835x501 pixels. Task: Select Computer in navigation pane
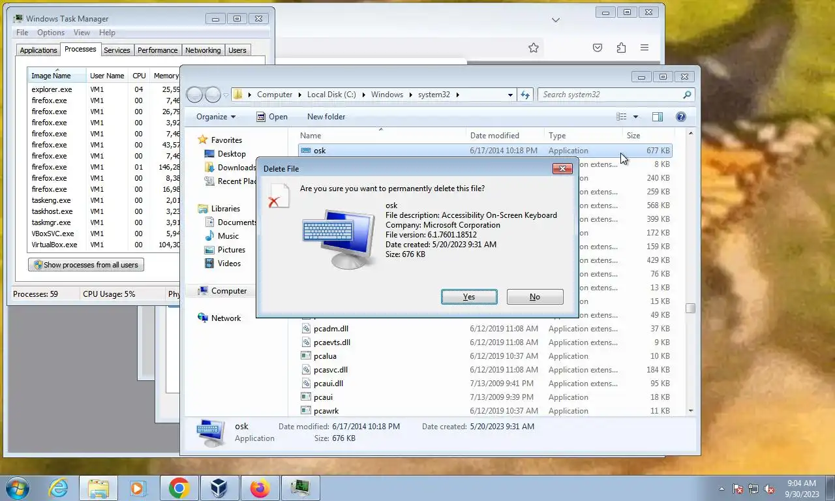click(x=229, y=291)
